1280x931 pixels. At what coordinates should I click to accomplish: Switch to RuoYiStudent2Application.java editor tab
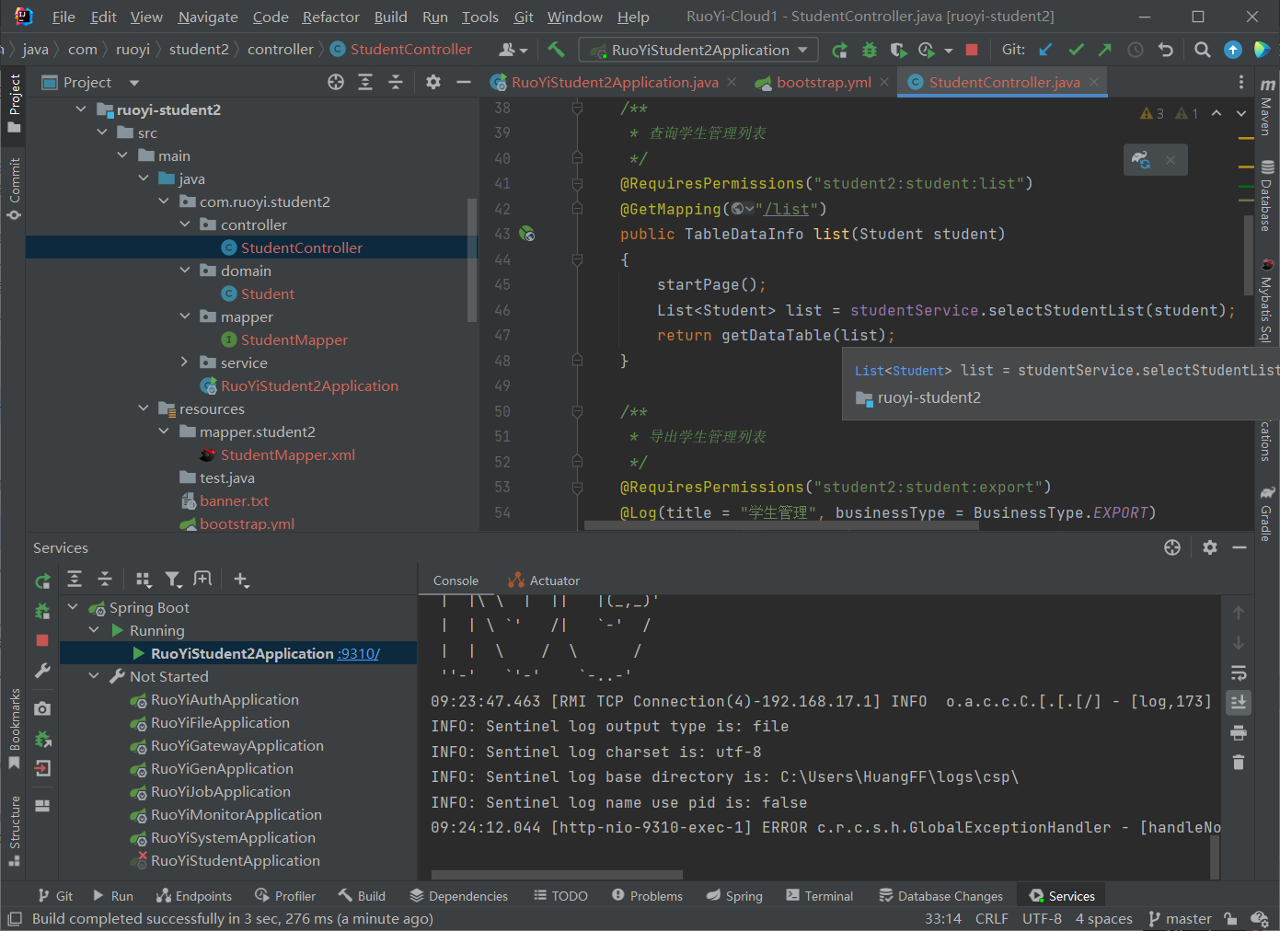(x=615, y=83)
